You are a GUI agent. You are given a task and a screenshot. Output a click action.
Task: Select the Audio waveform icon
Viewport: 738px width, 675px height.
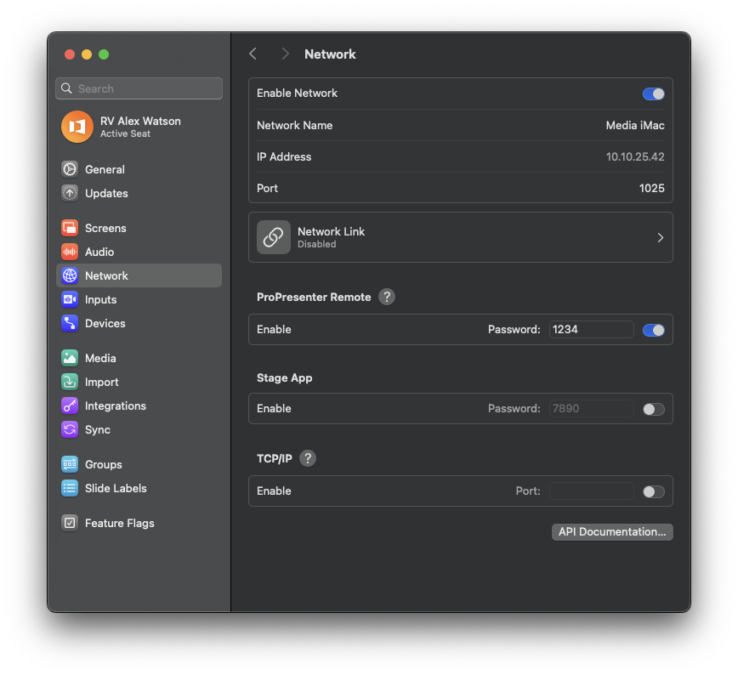[x=70, y=252]
